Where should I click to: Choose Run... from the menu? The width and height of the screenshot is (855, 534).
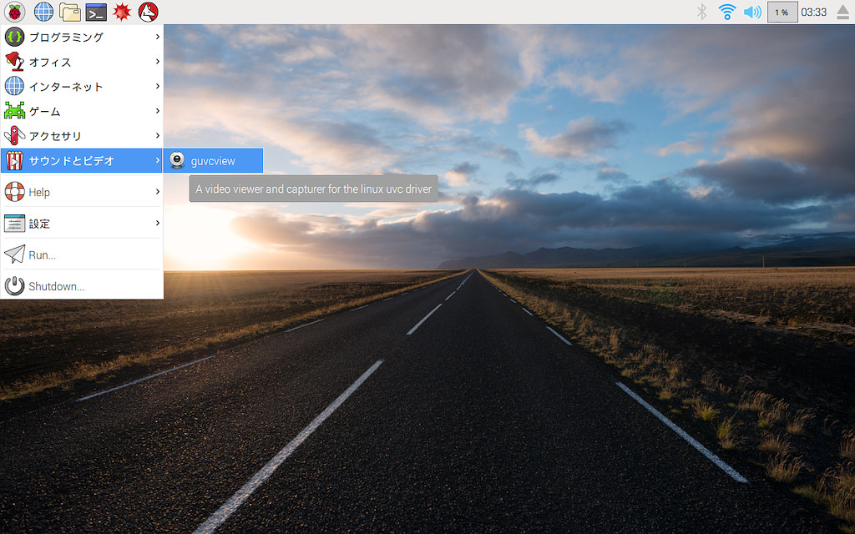(82, 254)
